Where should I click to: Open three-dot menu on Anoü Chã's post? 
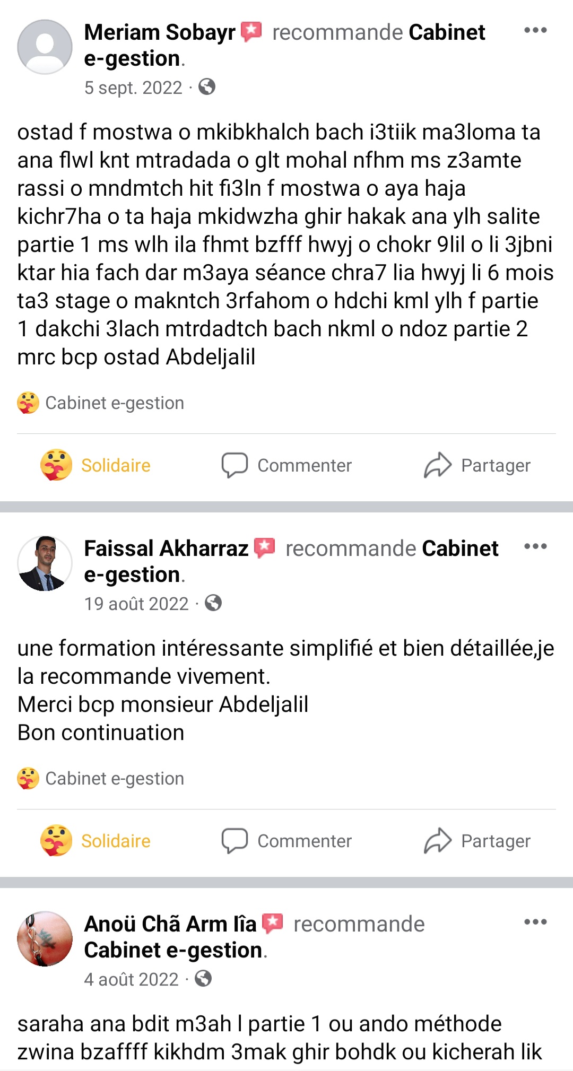535,922
